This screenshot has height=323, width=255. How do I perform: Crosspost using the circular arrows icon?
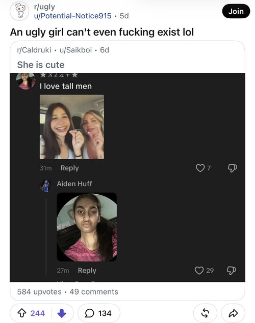pyautogui.click(x=205, y=313)
